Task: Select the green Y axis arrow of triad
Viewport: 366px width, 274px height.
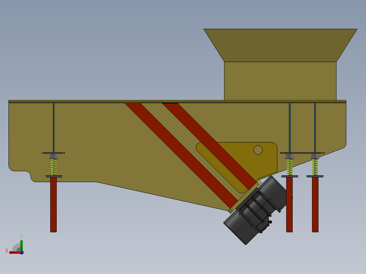Action: [21, 246]
